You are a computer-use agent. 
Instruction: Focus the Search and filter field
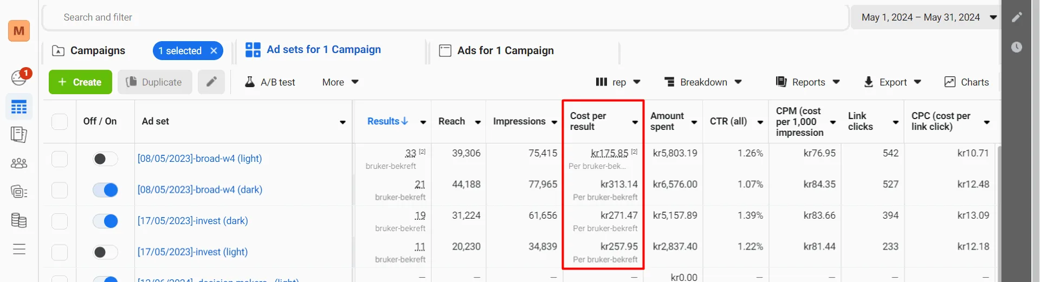tap(445, 17)
